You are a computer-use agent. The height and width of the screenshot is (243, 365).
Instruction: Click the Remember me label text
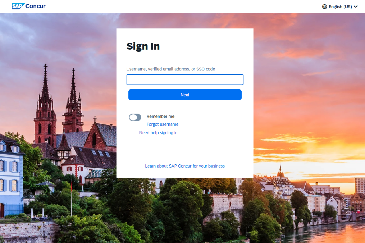pyautogui.click(x=160, y=116)
